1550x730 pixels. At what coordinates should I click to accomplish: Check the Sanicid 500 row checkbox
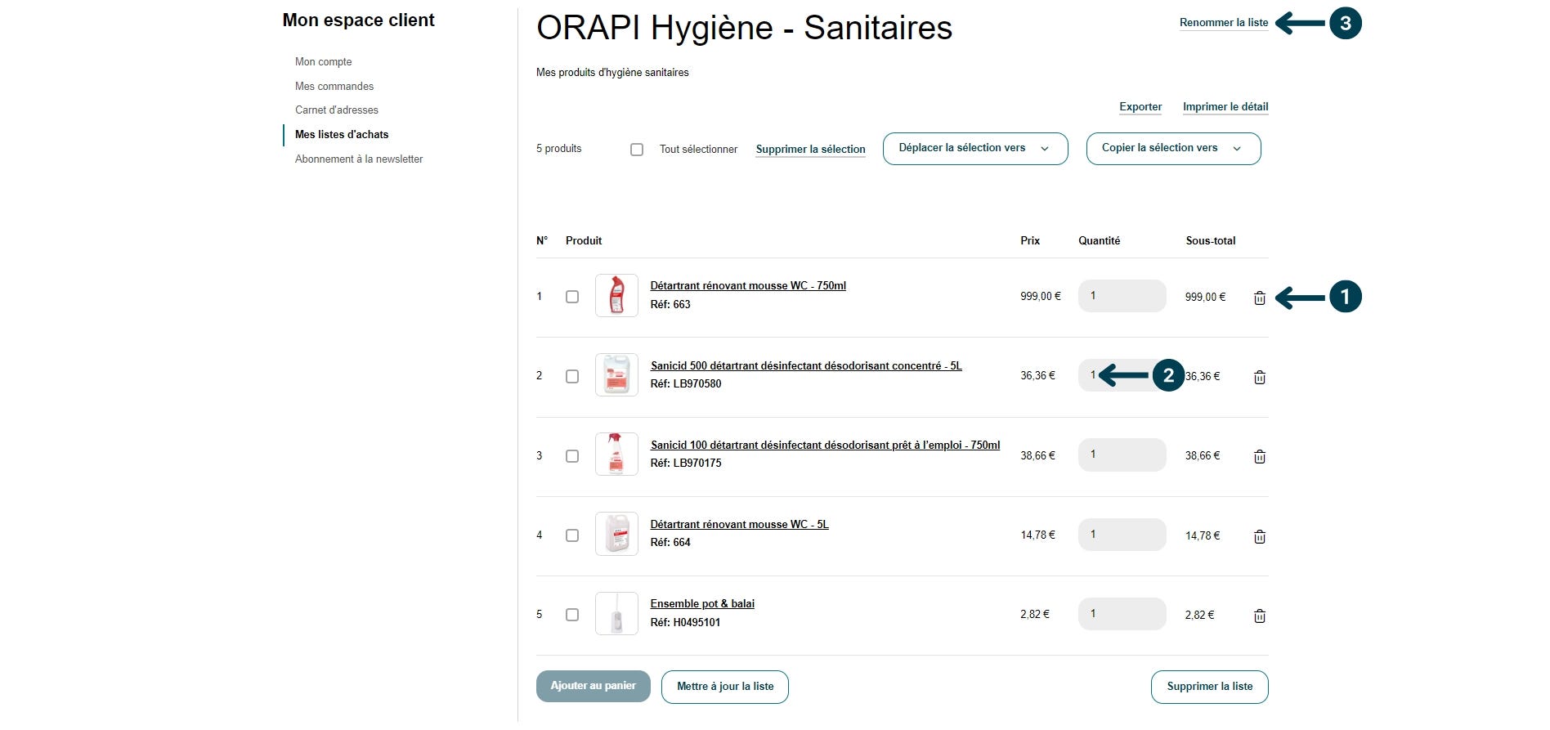point(572,376)
